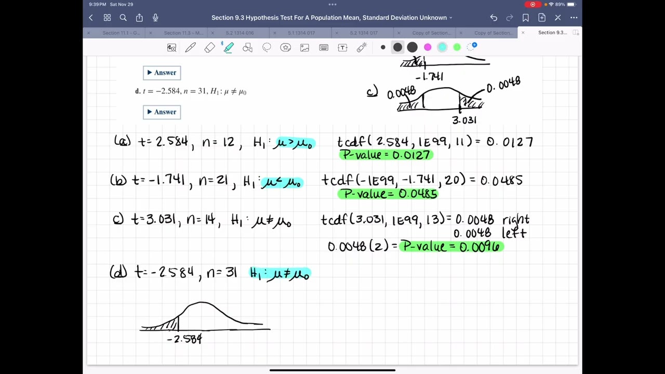The height and width of the screenshot is (374, 665).
Task: Open the three-dot more options menu
Action: pos(574,18)
